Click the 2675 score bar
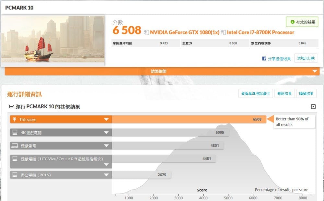 (141, 175)
